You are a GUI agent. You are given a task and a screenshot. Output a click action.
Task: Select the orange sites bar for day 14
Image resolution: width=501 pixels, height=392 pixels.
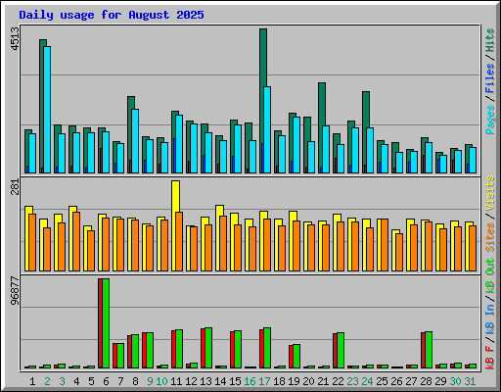(223, 243)
